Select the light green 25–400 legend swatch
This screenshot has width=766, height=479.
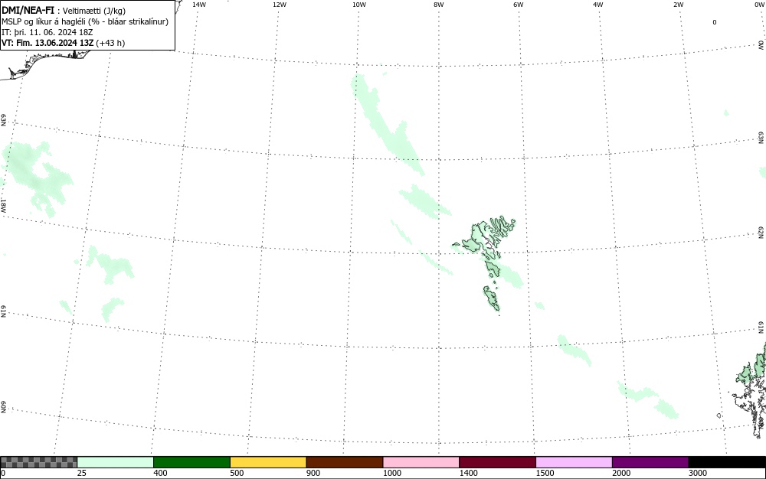tap(116, 462)
